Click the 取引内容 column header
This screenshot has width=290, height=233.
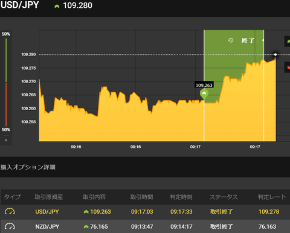tap(94, 197)
